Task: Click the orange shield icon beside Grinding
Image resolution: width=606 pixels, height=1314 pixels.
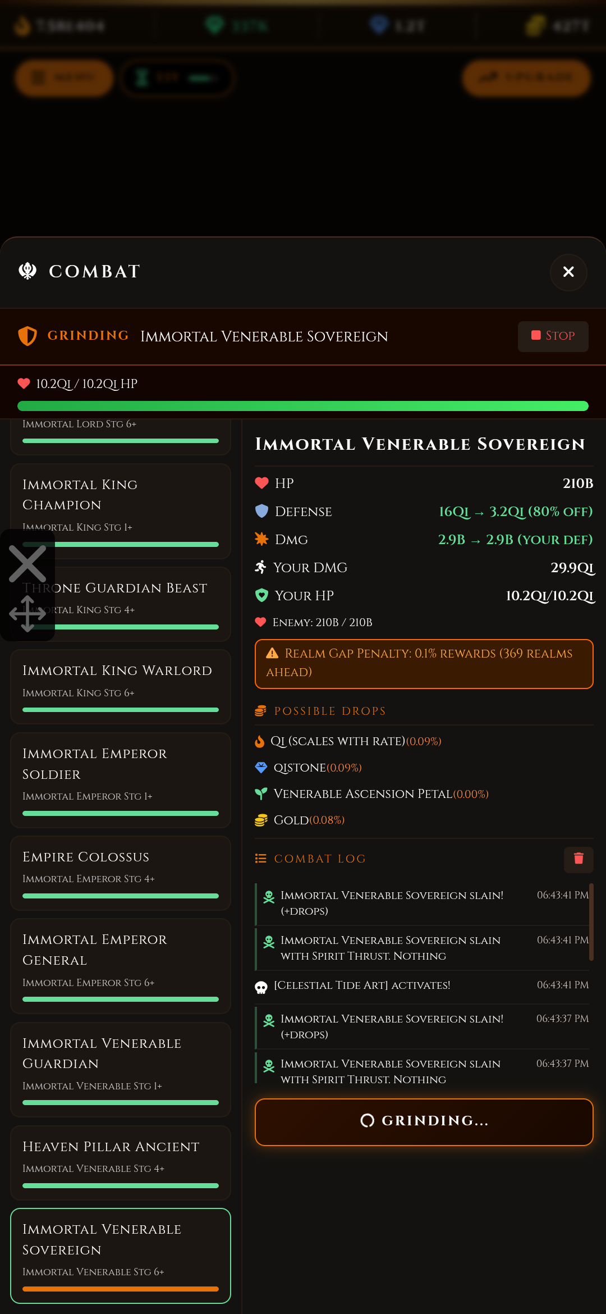Action: 27,336
